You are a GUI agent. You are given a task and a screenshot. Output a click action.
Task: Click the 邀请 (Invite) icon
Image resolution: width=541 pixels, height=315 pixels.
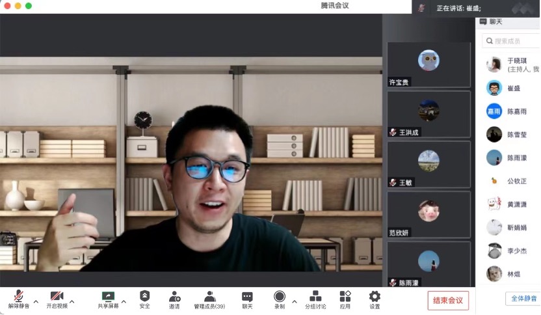[x=174, y=297]
